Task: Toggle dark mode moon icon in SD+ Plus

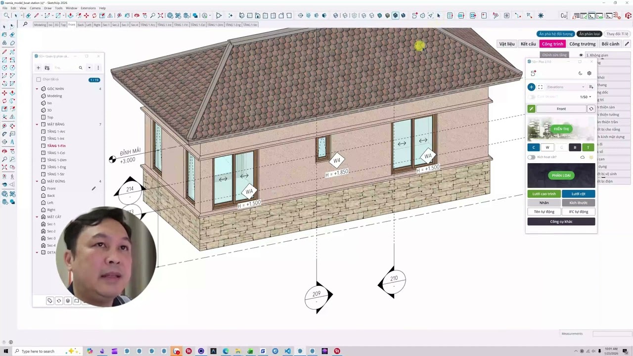Action: pos(580,73)
